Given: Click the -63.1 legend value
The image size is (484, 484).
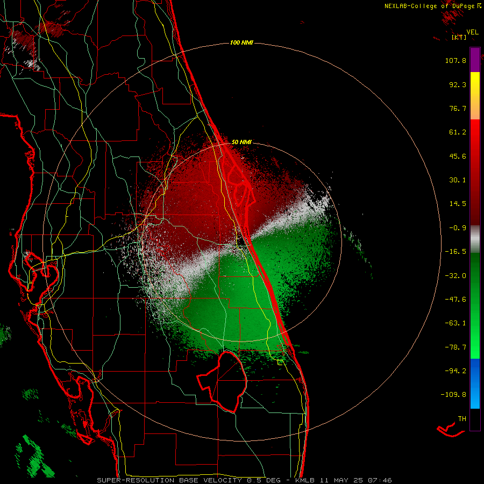Looking at the screenshot, I should point(455,323).
